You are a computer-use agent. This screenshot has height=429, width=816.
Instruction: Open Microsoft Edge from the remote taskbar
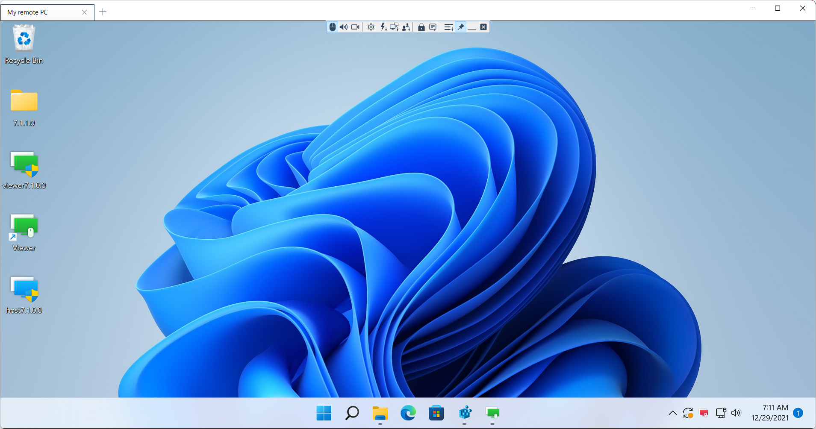[x=408, y=413]
